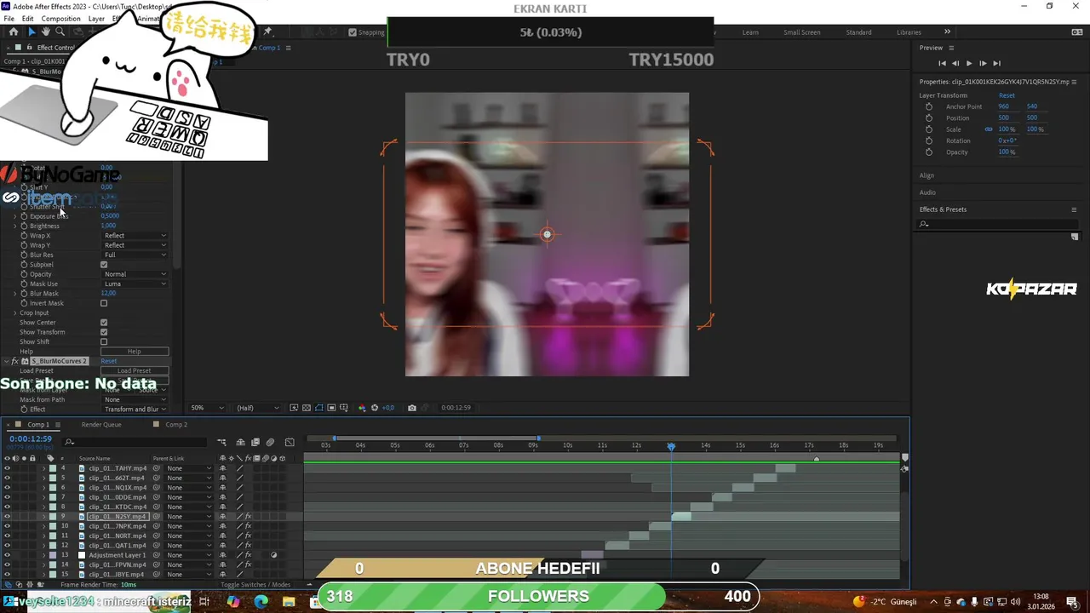
Task: Jump to last frame in Preview
Action: click(x=996, y=63)
